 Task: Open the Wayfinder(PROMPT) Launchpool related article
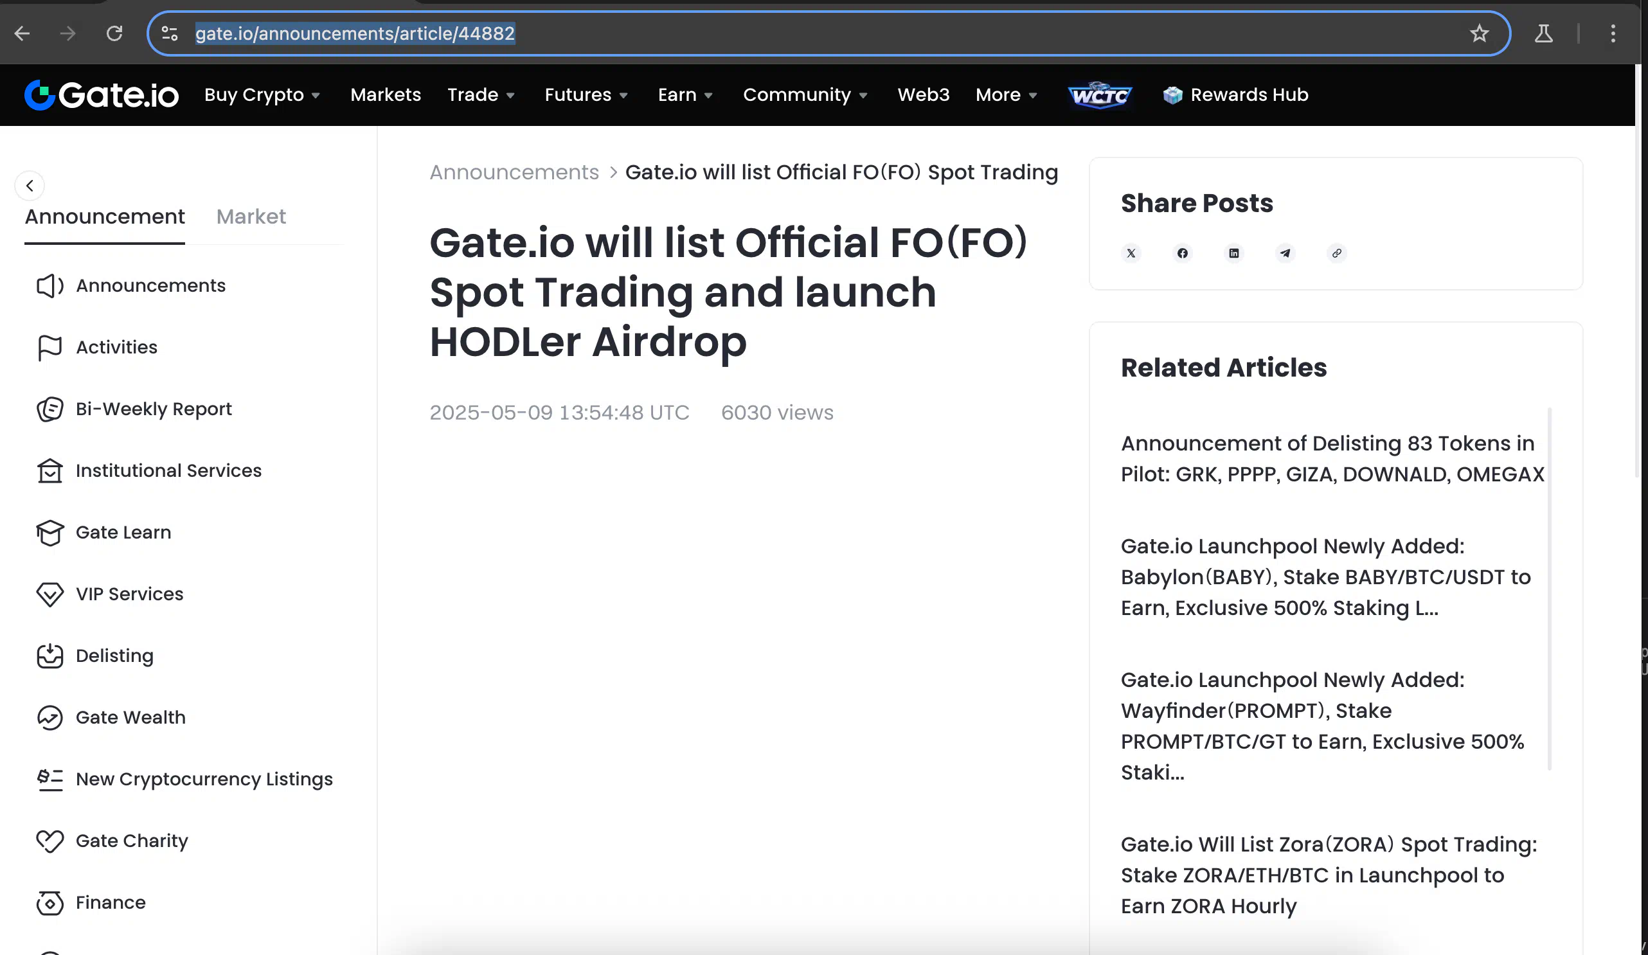[1322, 726]
